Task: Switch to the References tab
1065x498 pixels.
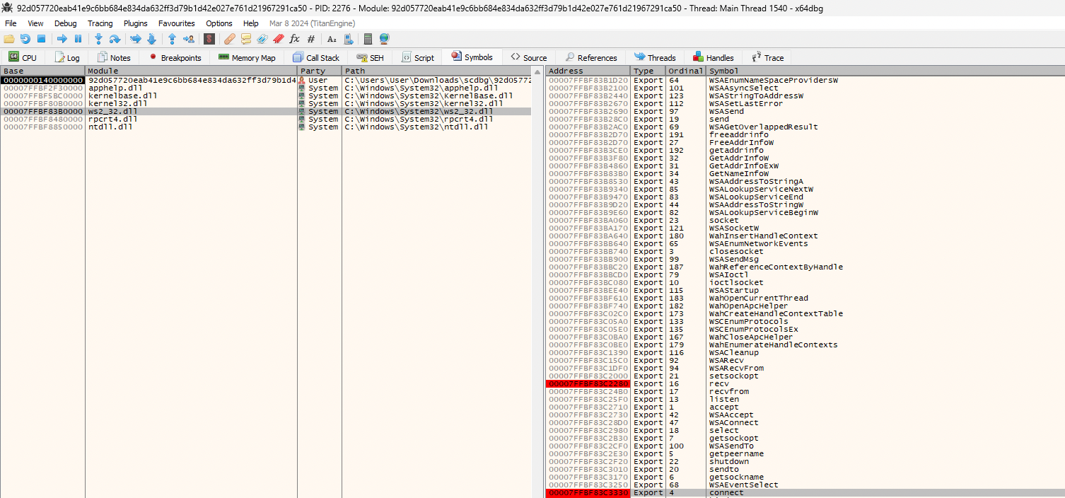Action: [x=590, y=57]
